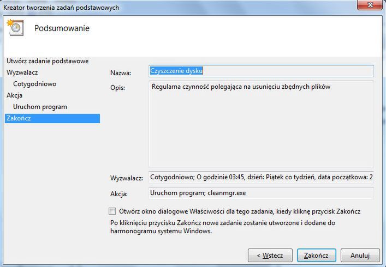Go to the Wyzwalacz step
The width and height of the screenshot is (386, 267).
(22, 72)
